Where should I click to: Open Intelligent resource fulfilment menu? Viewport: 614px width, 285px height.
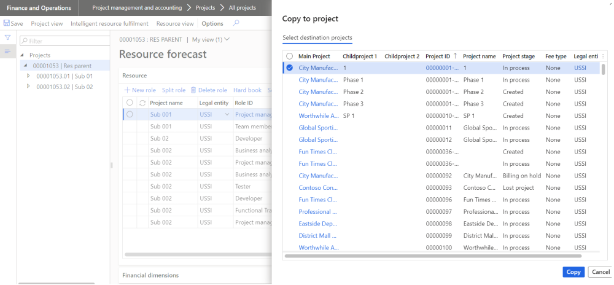coord(110,23)
